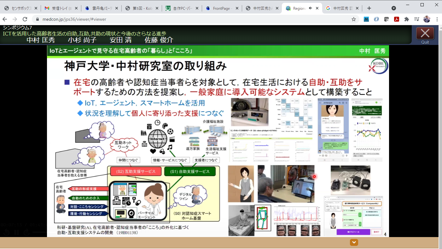Open the tab search dropdown arrow

coord(394,8)
